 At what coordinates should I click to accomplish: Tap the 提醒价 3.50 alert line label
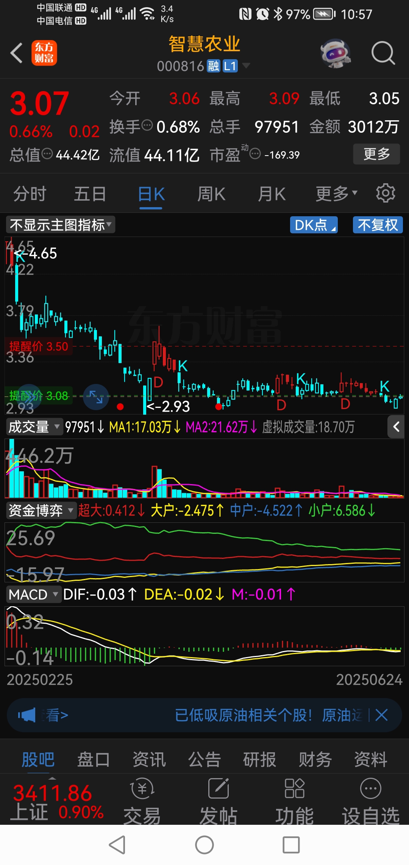coord(39,346)
